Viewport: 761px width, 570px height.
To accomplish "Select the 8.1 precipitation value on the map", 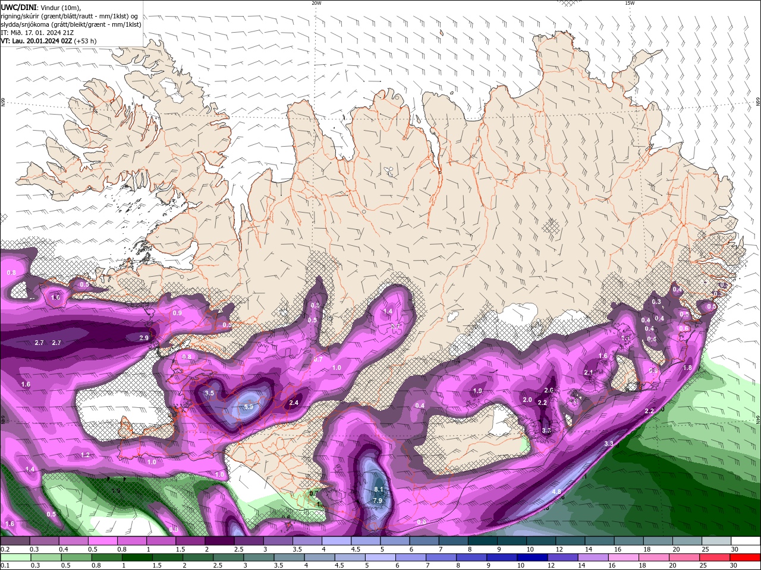I will click(x=379, y=489).
